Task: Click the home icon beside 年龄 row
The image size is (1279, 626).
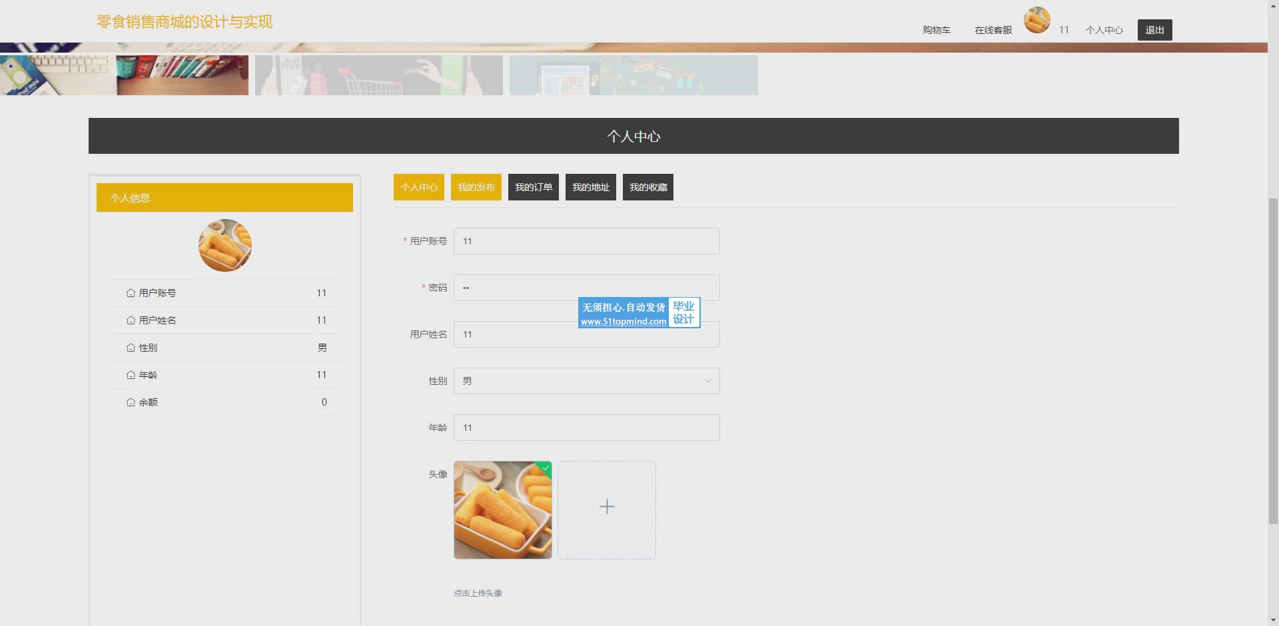Action: pyautogui.click(x=131, y=374)
